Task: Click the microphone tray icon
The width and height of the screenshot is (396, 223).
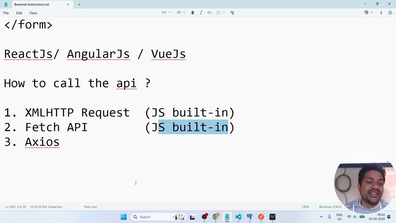Action: [x=329, y=217]
